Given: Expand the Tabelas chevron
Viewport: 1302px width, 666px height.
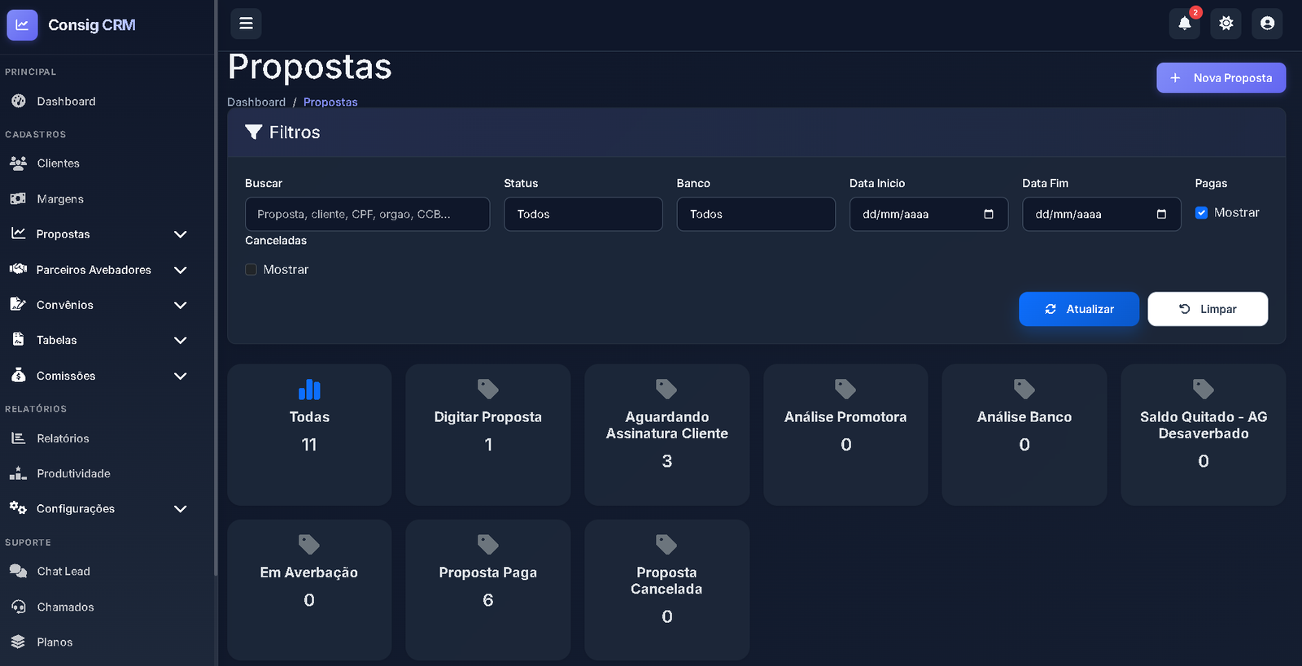Looking at the screenshot, I should (181, 340).
